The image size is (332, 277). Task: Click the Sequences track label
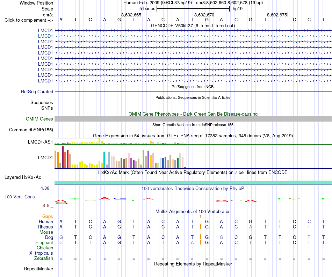click(42, 102)
